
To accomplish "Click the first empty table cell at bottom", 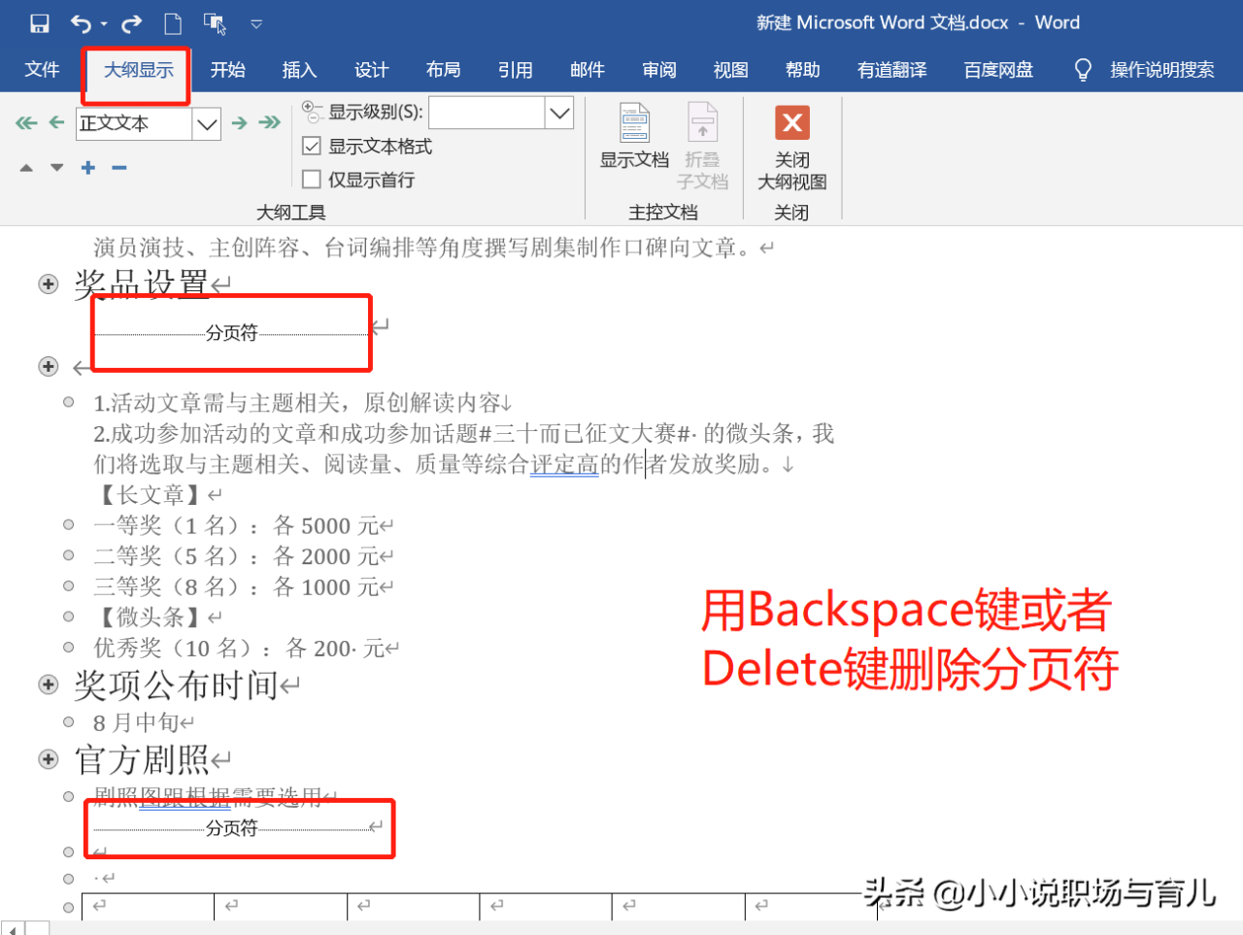I will (149, 907).
